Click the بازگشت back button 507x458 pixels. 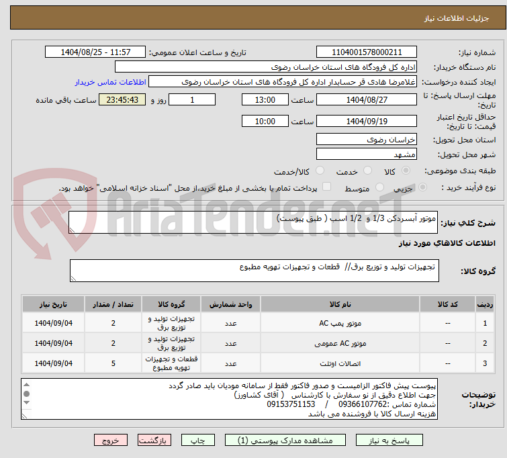[x=154, y=441]
